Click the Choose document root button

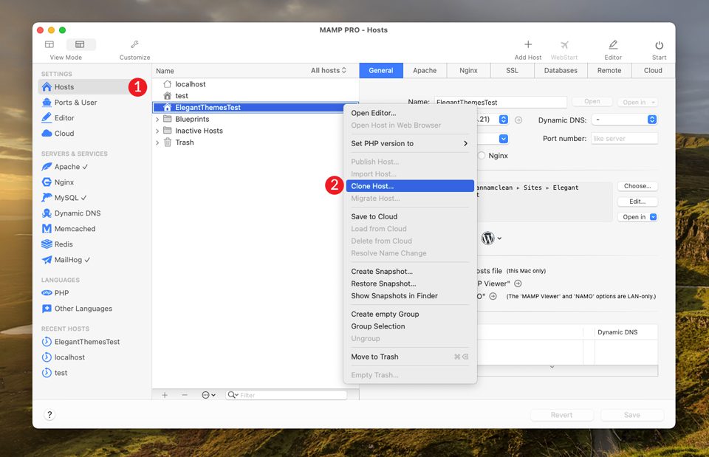tap(637, 185)
